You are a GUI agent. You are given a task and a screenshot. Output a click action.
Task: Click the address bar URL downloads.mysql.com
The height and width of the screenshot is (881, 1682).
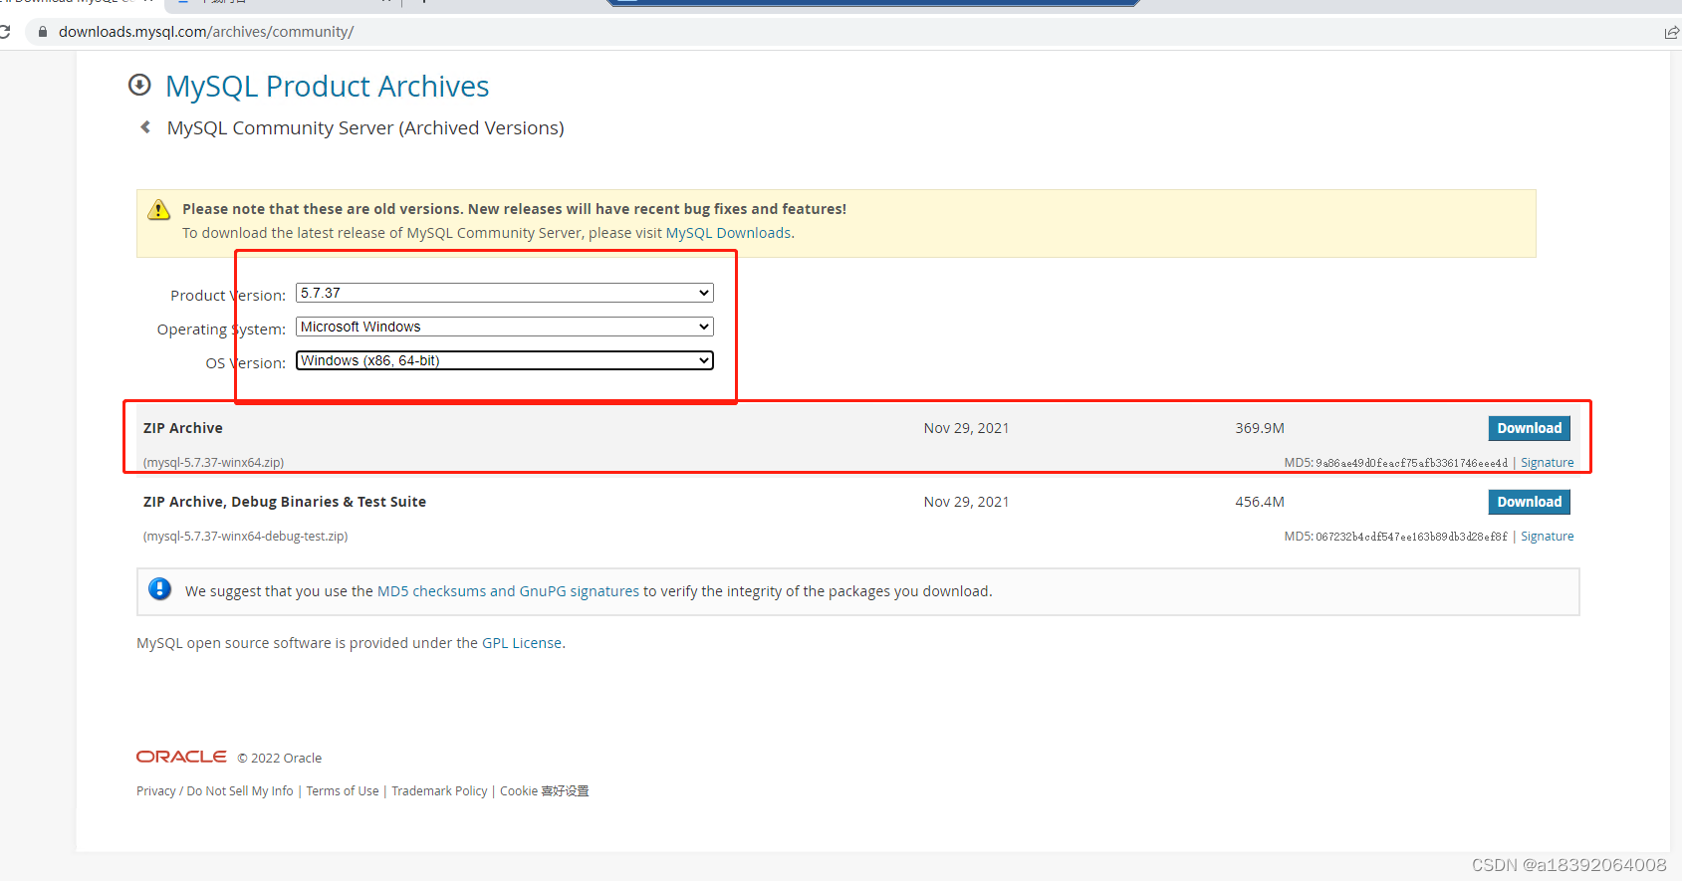click(x=206, y=32)
